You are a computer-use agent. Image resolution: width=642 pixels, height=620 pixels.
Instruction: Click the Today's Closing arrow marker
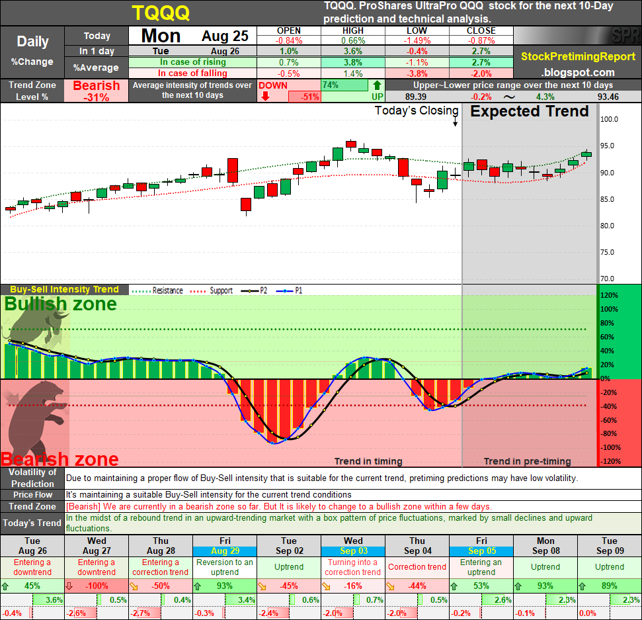tap(455, 122)
